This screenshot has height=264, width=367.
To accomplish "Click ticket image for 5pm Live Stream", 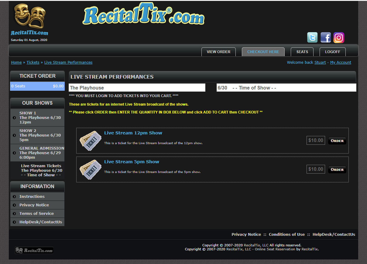I will pos(90,169).
